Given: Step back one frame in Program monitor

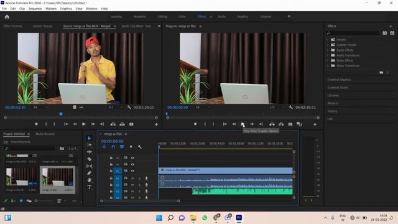Looking at the screenshot, I should [x=234, y=124].
